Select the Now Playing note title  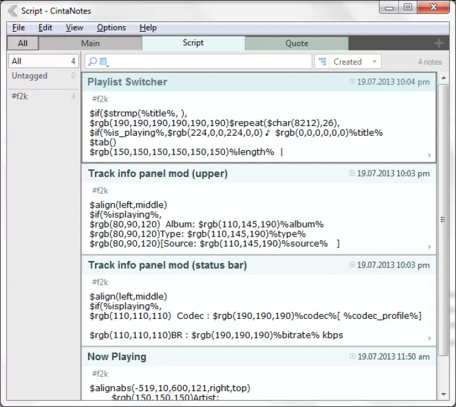pyautogui.click(x=117, y=357)
